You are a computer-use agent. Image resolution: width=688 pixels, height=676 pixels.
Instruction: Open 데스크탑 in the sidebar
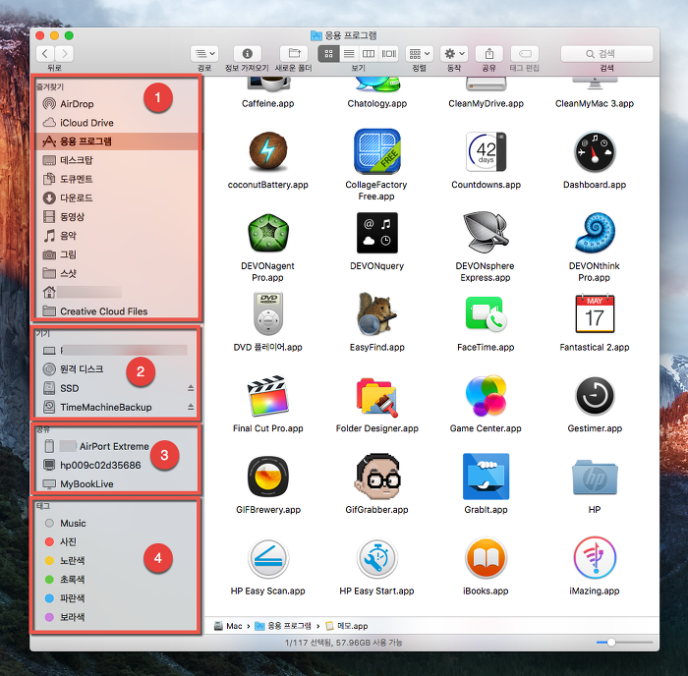tap(116, 160)
